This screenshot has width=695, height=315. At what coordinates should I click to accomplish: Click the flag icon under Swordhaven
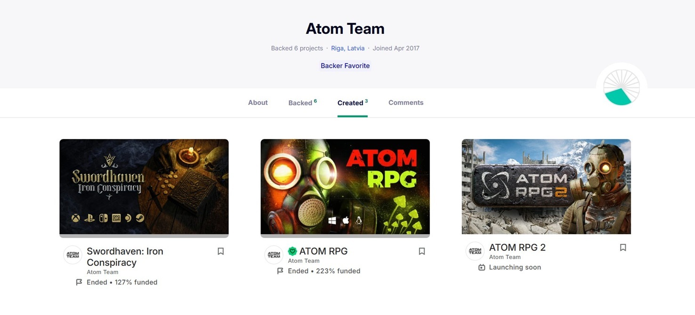point(79,282)
